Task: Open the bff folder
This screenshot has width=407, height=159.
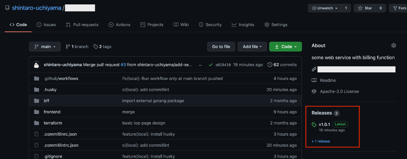Action: pyautogui.click(x=46, y=101)
